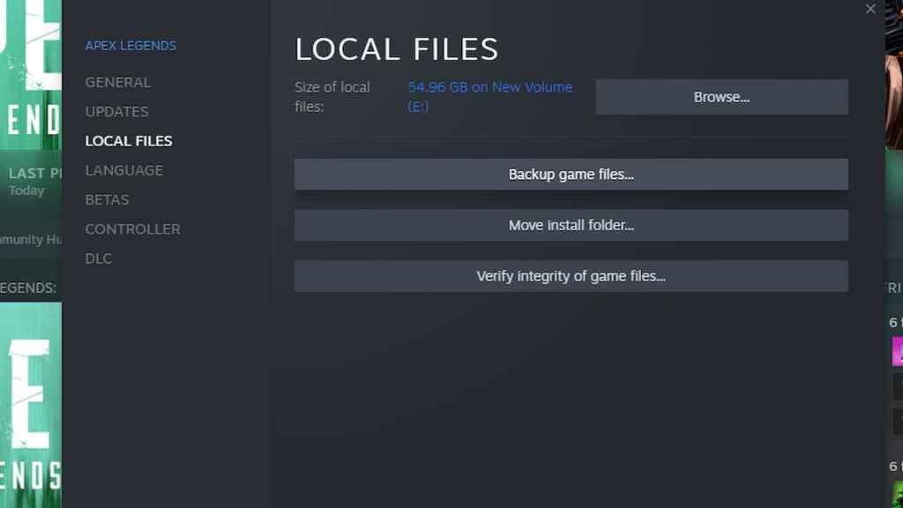This screenshot has height=508, width=903.
Task: Go to the Betas tab
Action: [107, 200]
